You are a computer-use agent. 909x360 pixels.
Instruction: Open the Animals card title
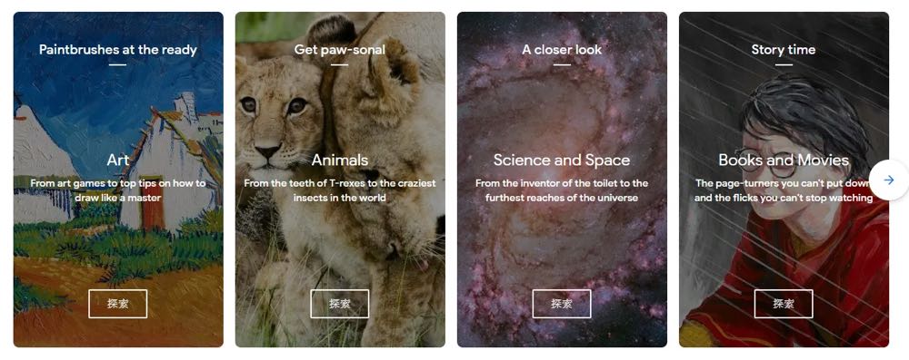click(340, 160)
